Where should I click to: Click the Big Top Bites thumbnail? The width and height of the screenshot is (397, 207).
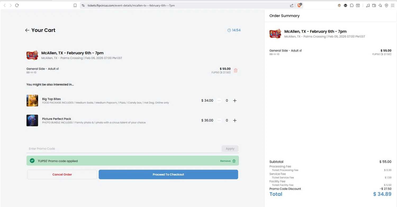32,101
